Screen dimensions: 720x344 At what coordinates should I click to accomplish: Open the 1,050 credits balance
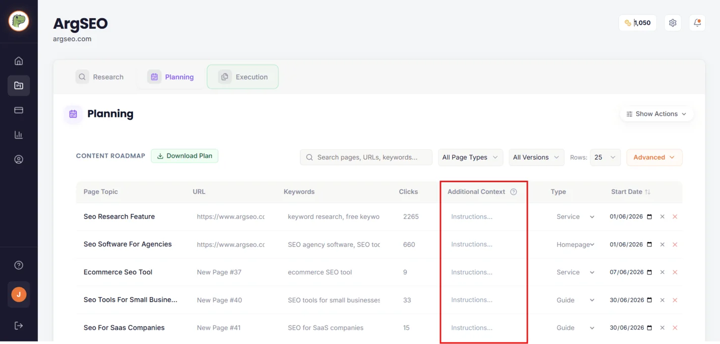638,23
